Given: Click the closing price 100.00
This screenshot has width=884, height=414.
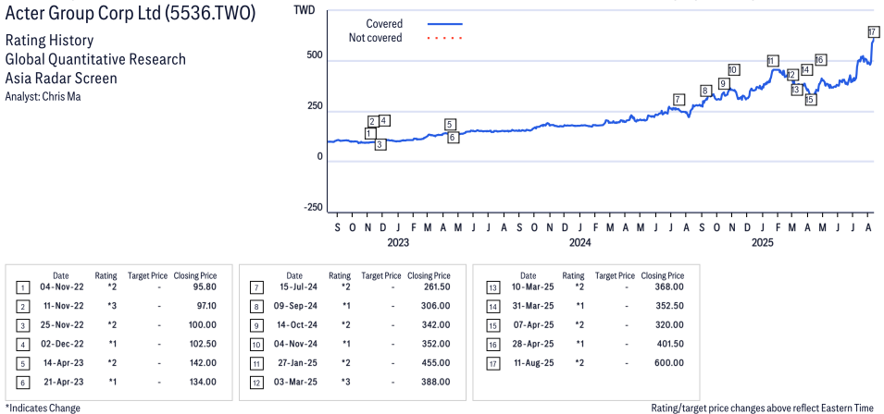Looking at the screenshot, I should pyautogui.click(x=203, y=325).
